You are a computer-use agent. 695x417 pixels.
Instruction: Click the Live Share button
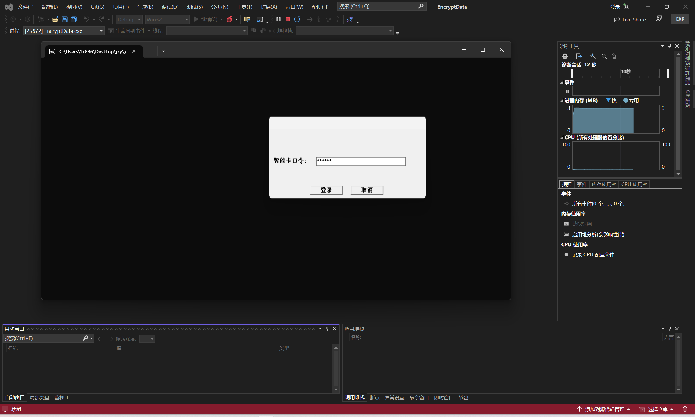(x=630, y=20)
